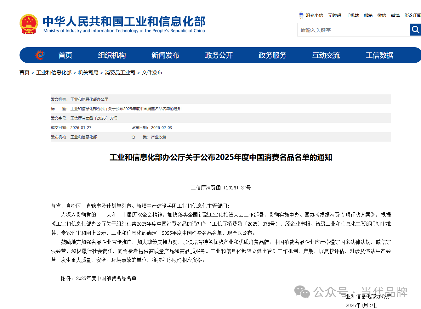
Task: Click the 邮箱 link at top
Action: point(368,15)
